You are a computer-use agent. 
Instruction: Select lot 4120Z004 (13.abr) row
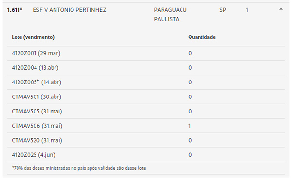point(146,68)
